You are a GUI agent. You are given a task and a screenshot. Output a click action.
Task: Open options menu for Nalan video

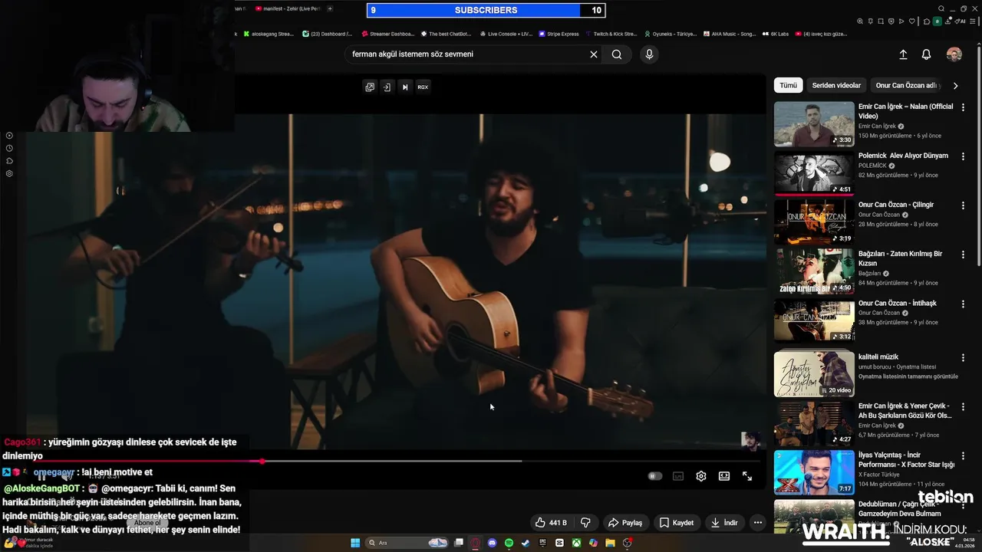963,107
